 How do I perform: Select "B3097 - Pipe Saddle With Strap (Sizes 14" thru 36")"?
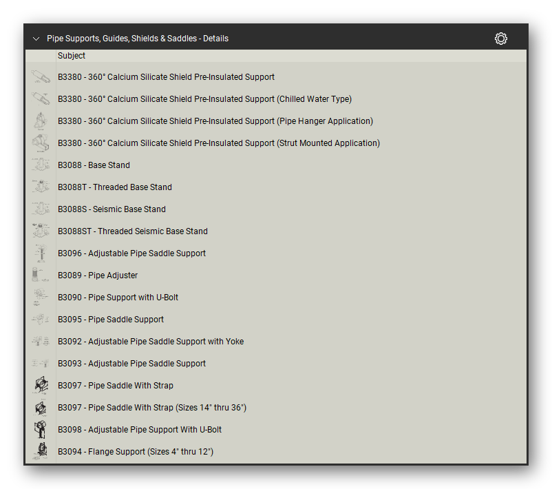tap(152, 408)
